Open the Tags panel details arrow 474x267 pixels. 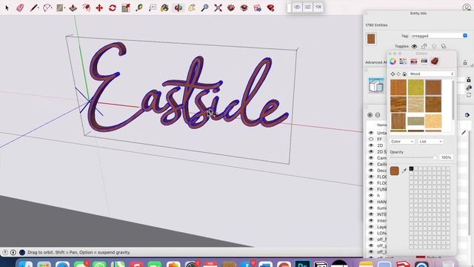pyautogui.click(x=467, y=115)
